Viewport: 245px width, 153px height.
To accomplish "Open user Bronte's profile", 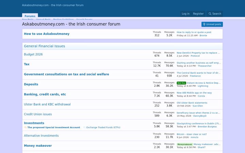I will (203, 35).
